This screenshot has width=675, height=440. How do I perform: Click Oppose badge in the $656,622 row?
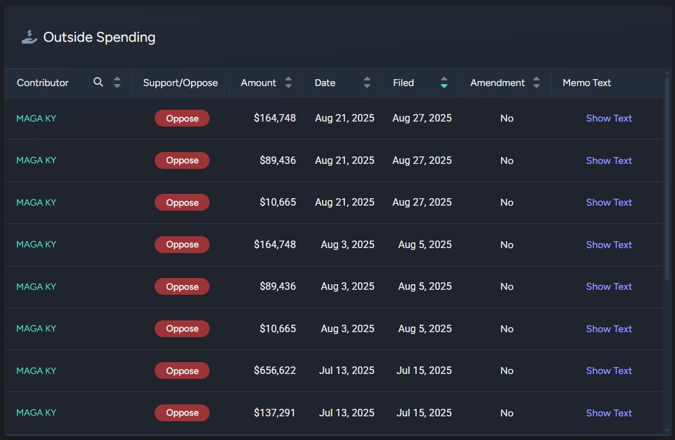click(182, 371)
